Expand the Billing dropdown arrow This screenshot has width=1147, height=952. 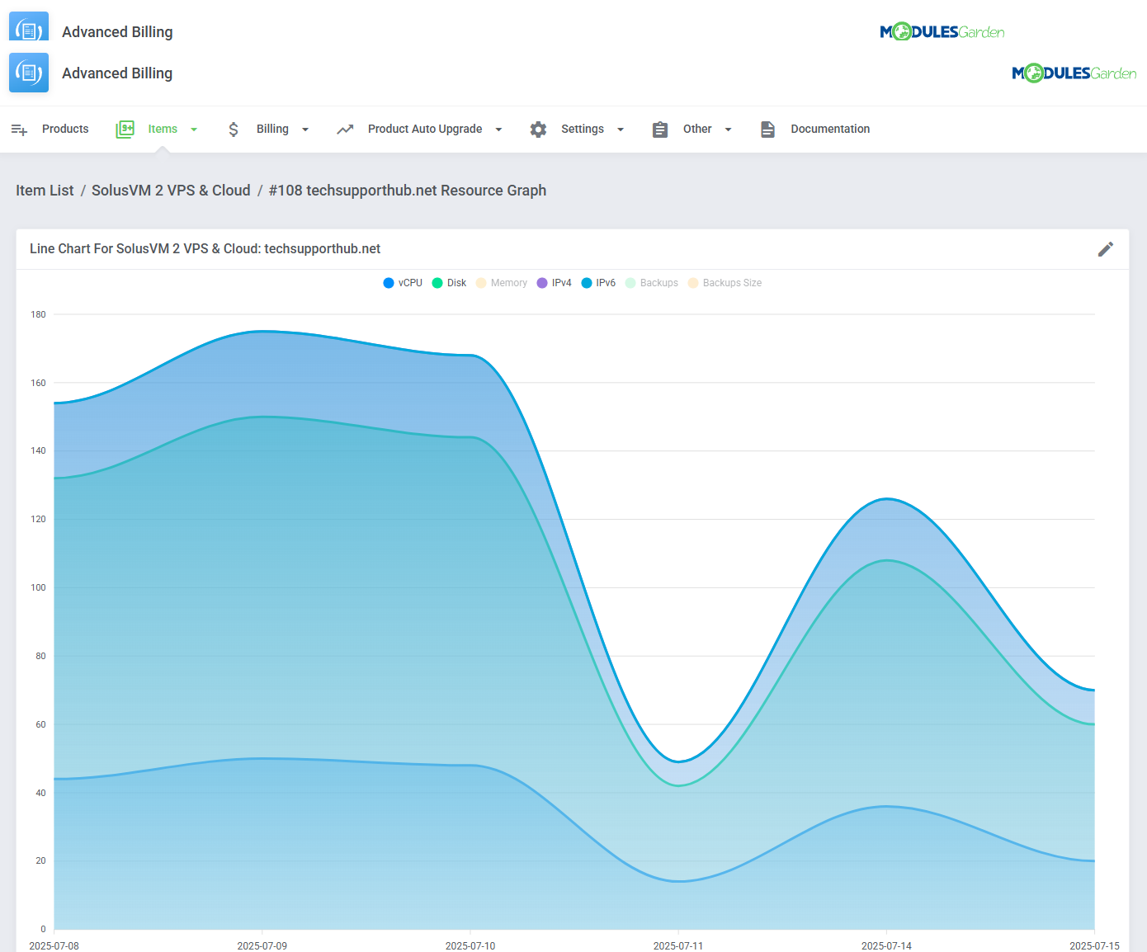pyautogui.click(x=305, y=130)
